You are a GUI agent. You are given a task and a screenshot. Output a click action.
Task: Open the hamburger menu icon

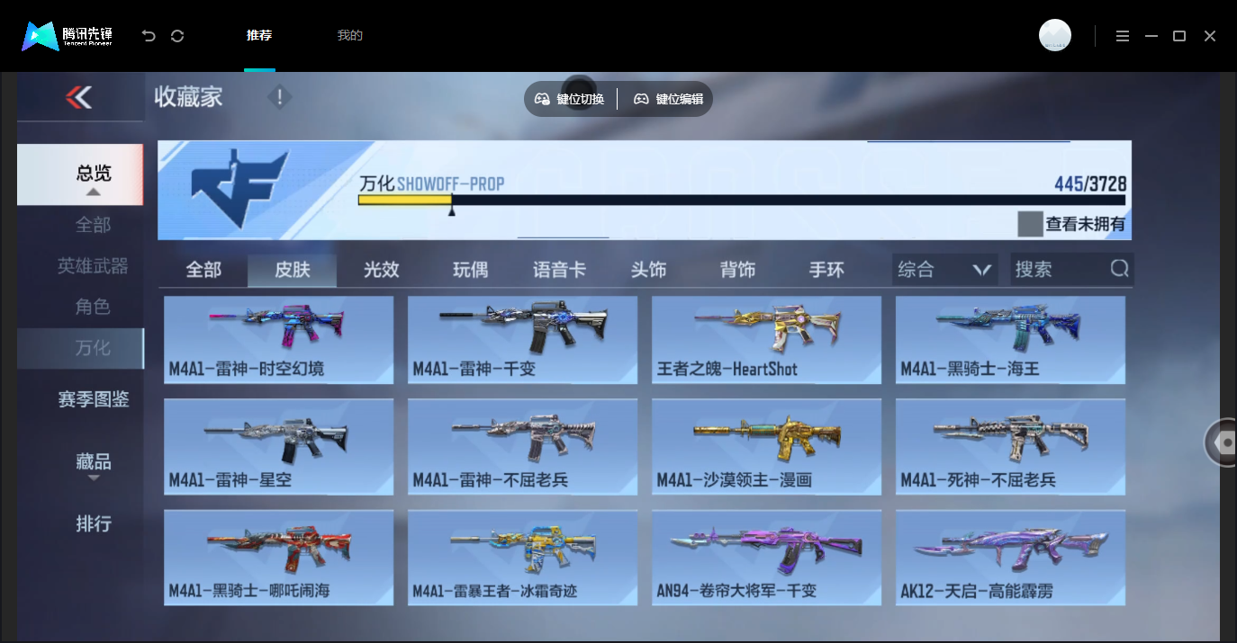[x=1122, y=36]
